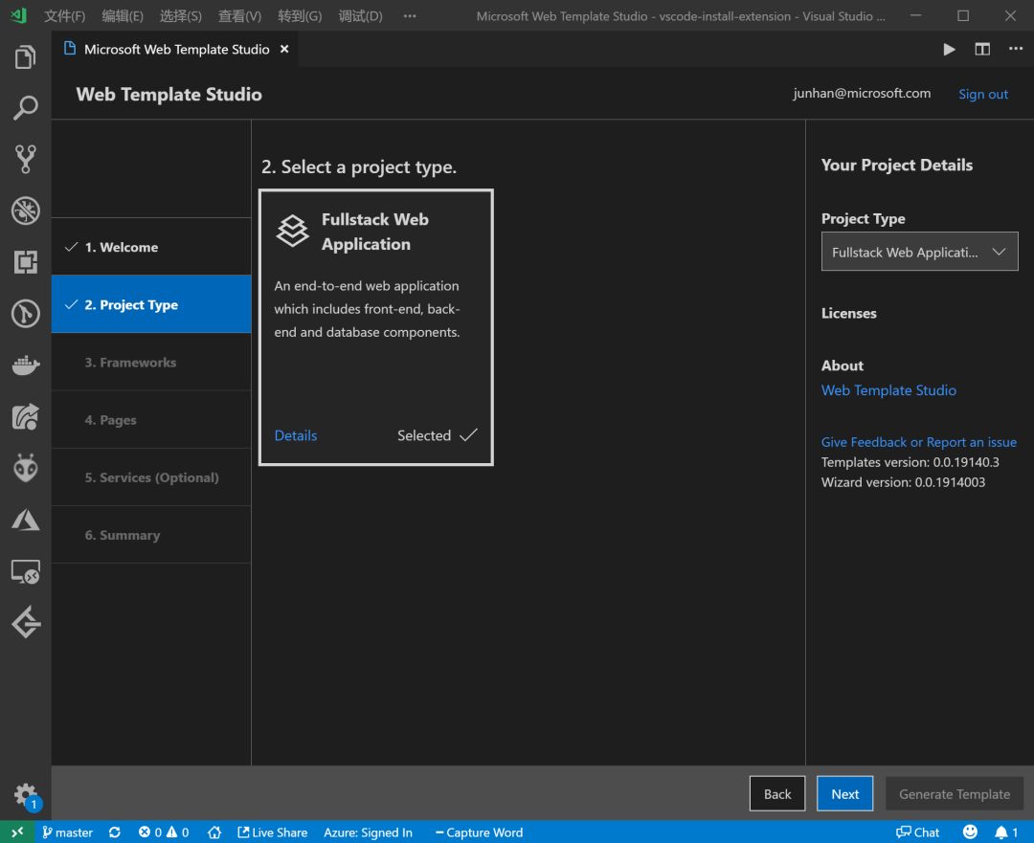The height and width of the screenshot is (843, 1034).
Task: Go to step 5. Services (Optional)
Action: [x=151, y=477]
